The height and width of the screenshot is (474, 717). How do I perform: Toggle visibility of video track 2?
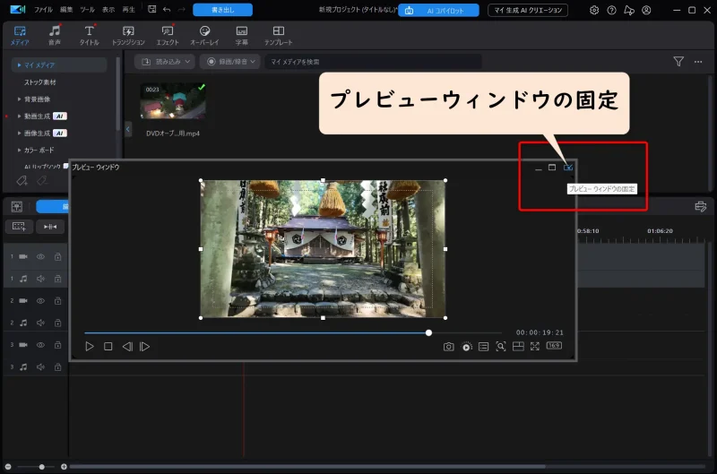coord(40,301)
